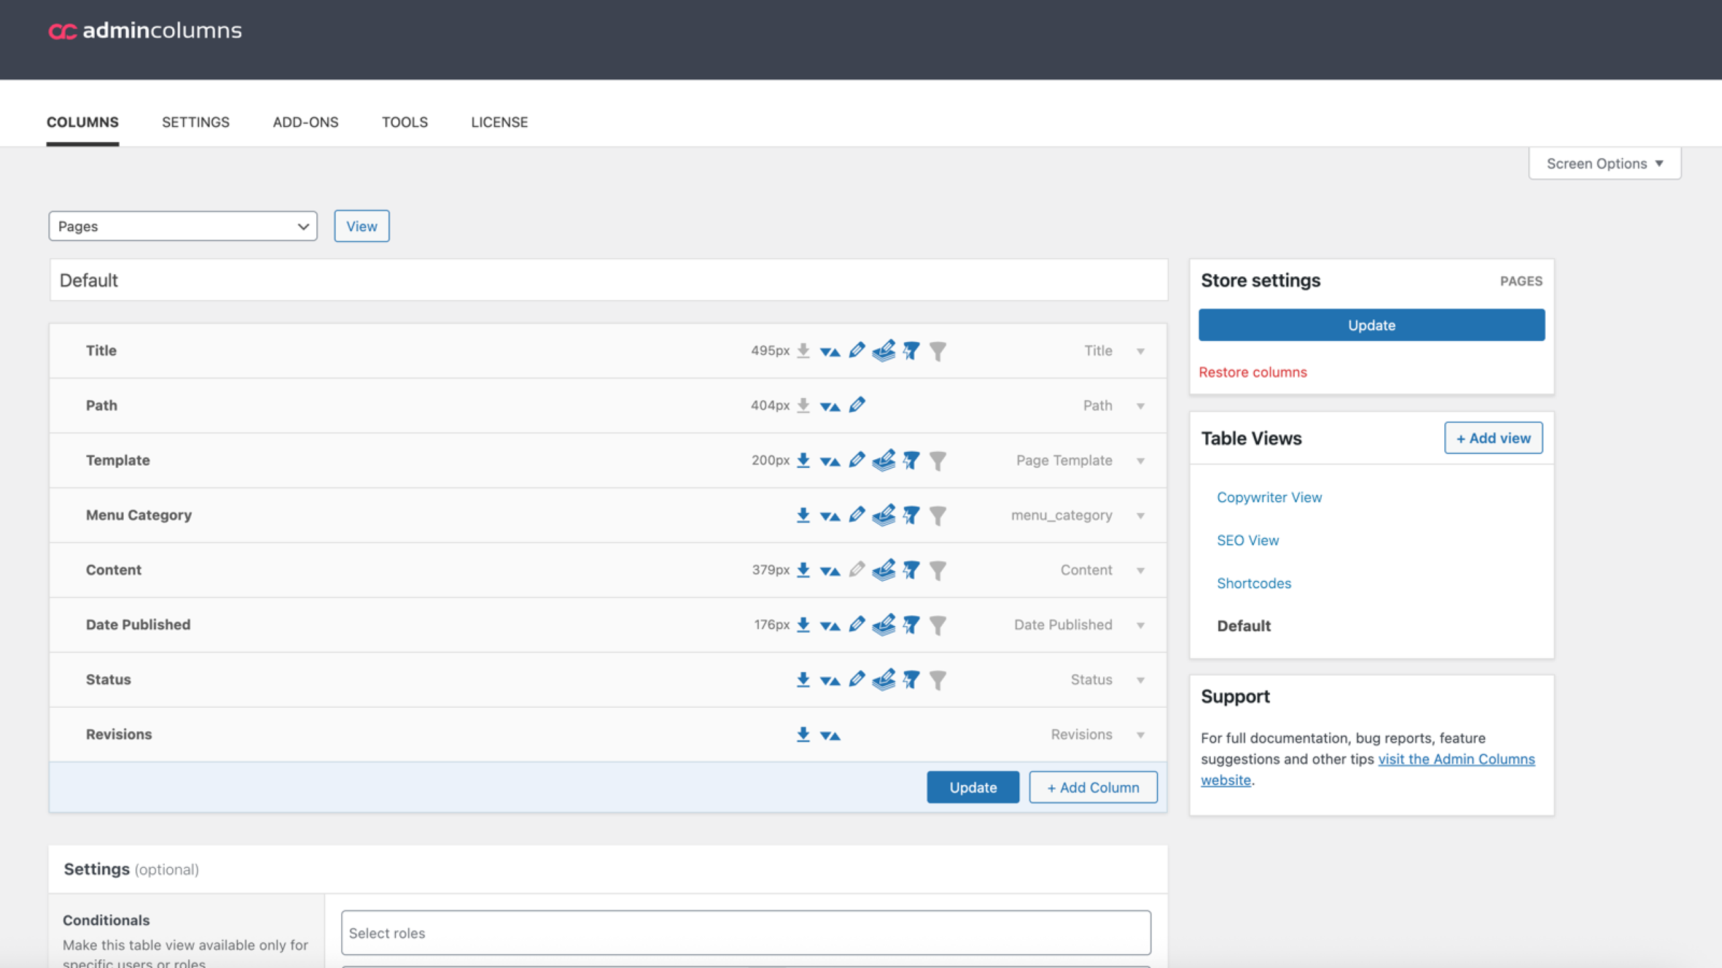Open the SEO View table view

(1247, 540)
